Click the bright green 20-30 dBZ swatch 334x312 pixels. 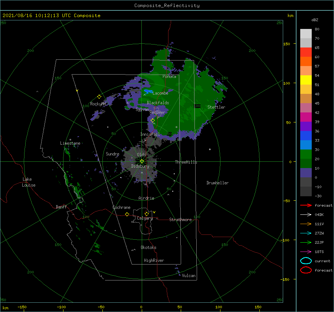[306, 154]
